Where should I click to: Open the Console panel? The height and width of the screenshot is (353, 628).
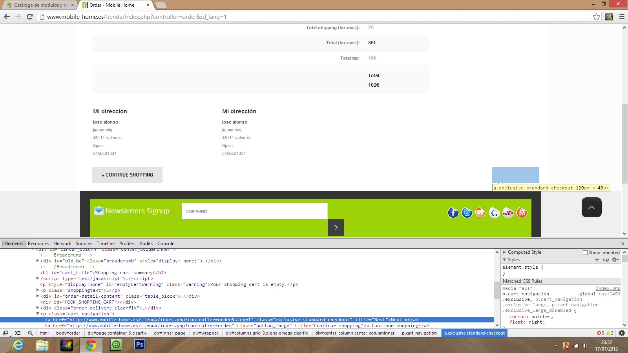(x=166, y=244)
